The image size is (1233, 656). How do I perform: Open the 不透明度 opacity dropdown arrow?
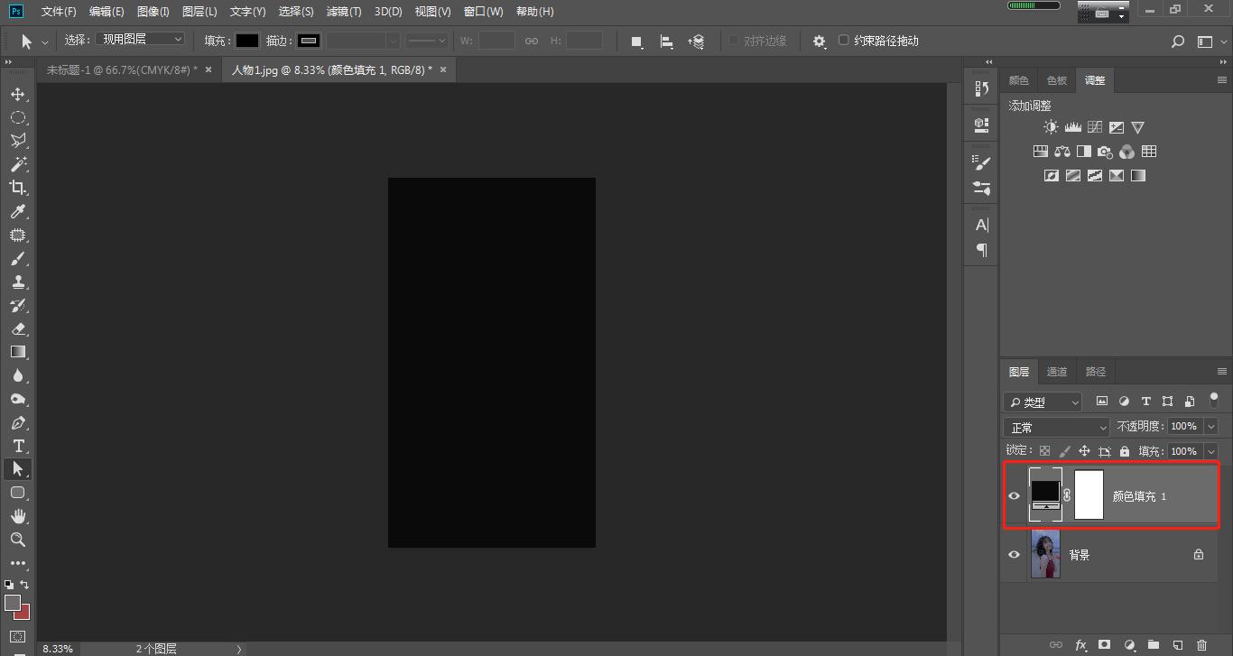(1210, 427)
